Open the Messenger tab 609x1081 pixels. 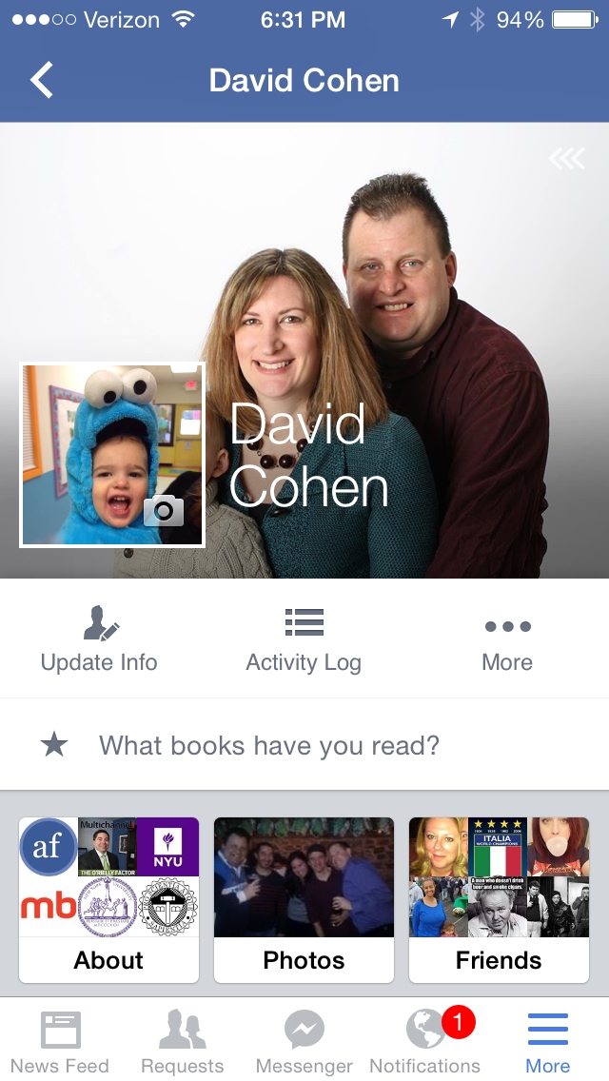(304, 1042)
